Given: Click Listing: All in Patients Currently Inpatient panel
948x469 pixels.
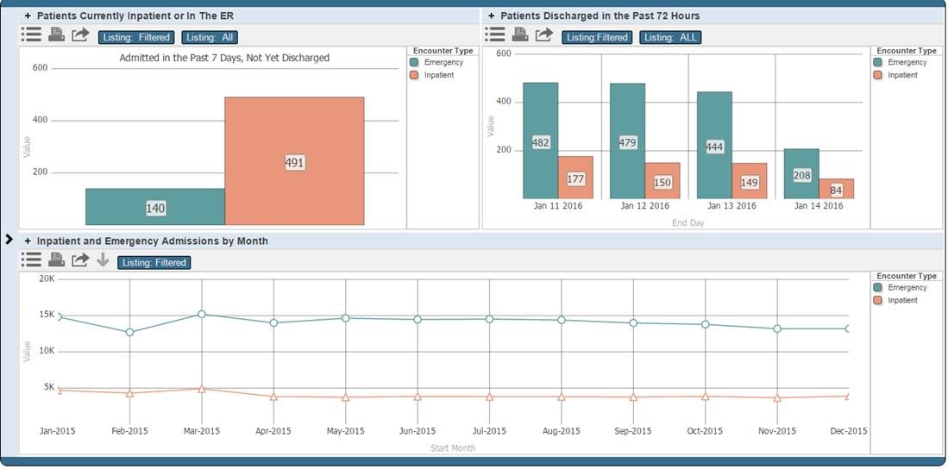Looking at the screenshot, I should coord(210,37).
